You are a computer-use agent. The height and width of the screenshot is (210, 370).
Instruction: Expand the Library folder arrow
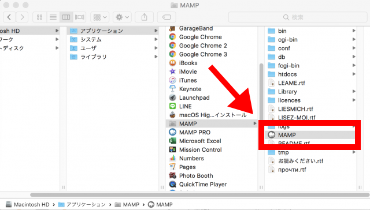[x=354, y=91]
